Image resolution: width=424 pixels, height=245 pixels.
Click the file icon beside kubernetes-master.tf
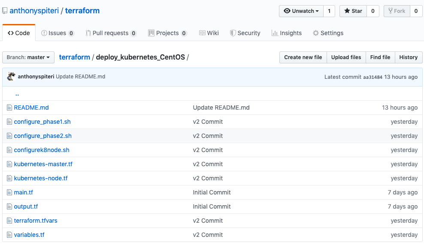(9, 164)
